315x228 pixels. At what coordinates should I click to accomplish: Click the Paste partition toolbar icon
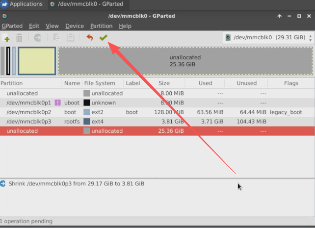pyautogui.click(x=71, y=38)
